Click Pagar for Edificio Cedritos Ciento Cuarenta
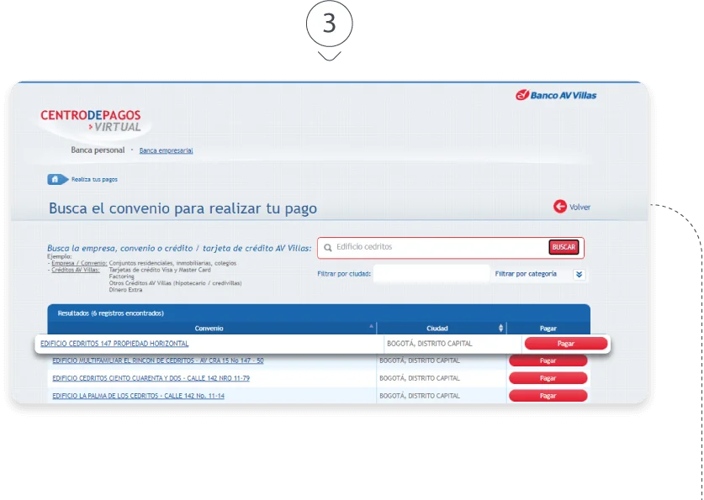Viewport: 704px width, 500px height. pyautogui.click(x=548, y=378)
